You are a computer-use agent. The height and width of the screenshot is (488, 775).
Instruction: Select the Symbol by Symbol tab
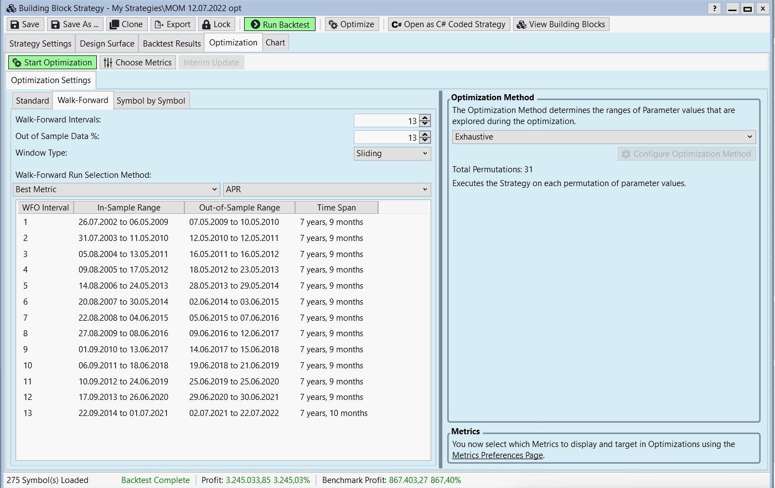click(x=151, y=101)
